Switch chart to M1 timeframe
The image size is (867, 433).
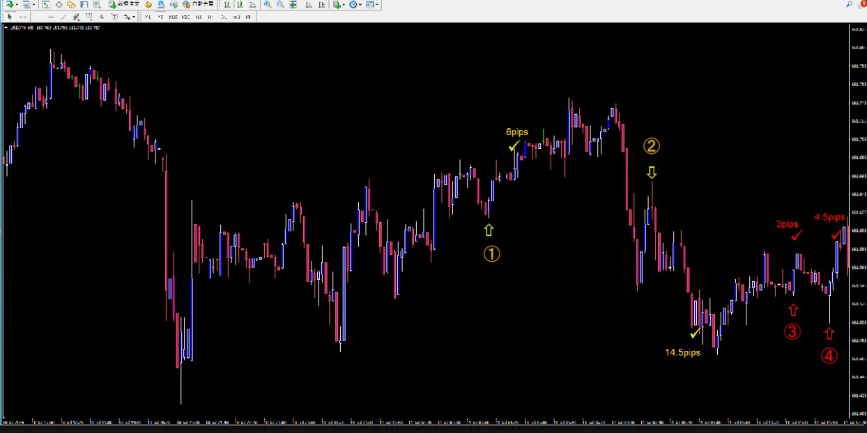click(148, 17)
